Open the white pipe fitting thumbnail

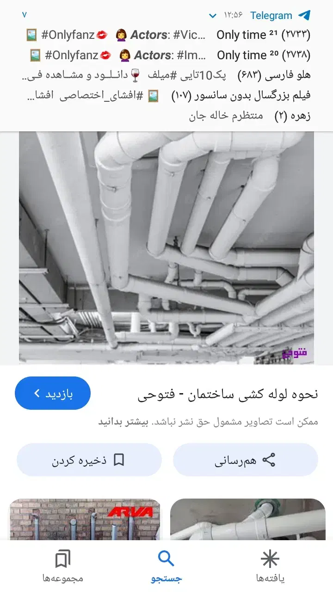tap(248, 519)
